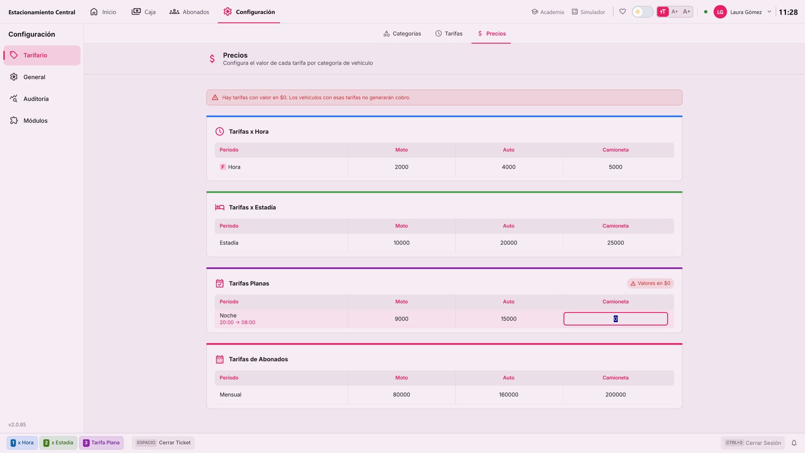This screenshot has width=805, height=453.
Task: Open Módulos in the sidebar
Action: [x=42, y=121]
